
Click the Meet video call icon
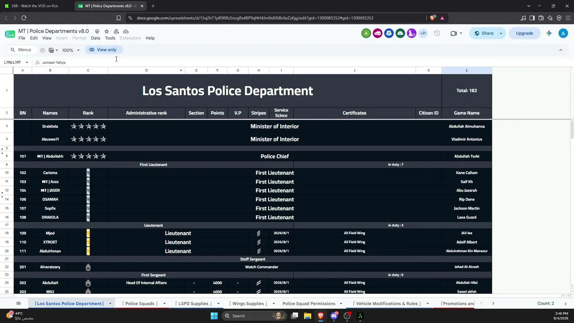point(454,33)
